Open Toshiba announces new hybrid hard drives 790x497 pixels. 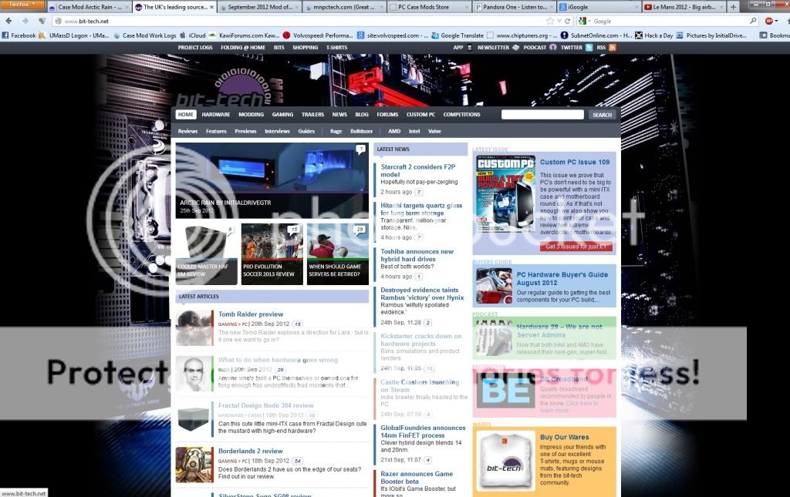point(417,255)
